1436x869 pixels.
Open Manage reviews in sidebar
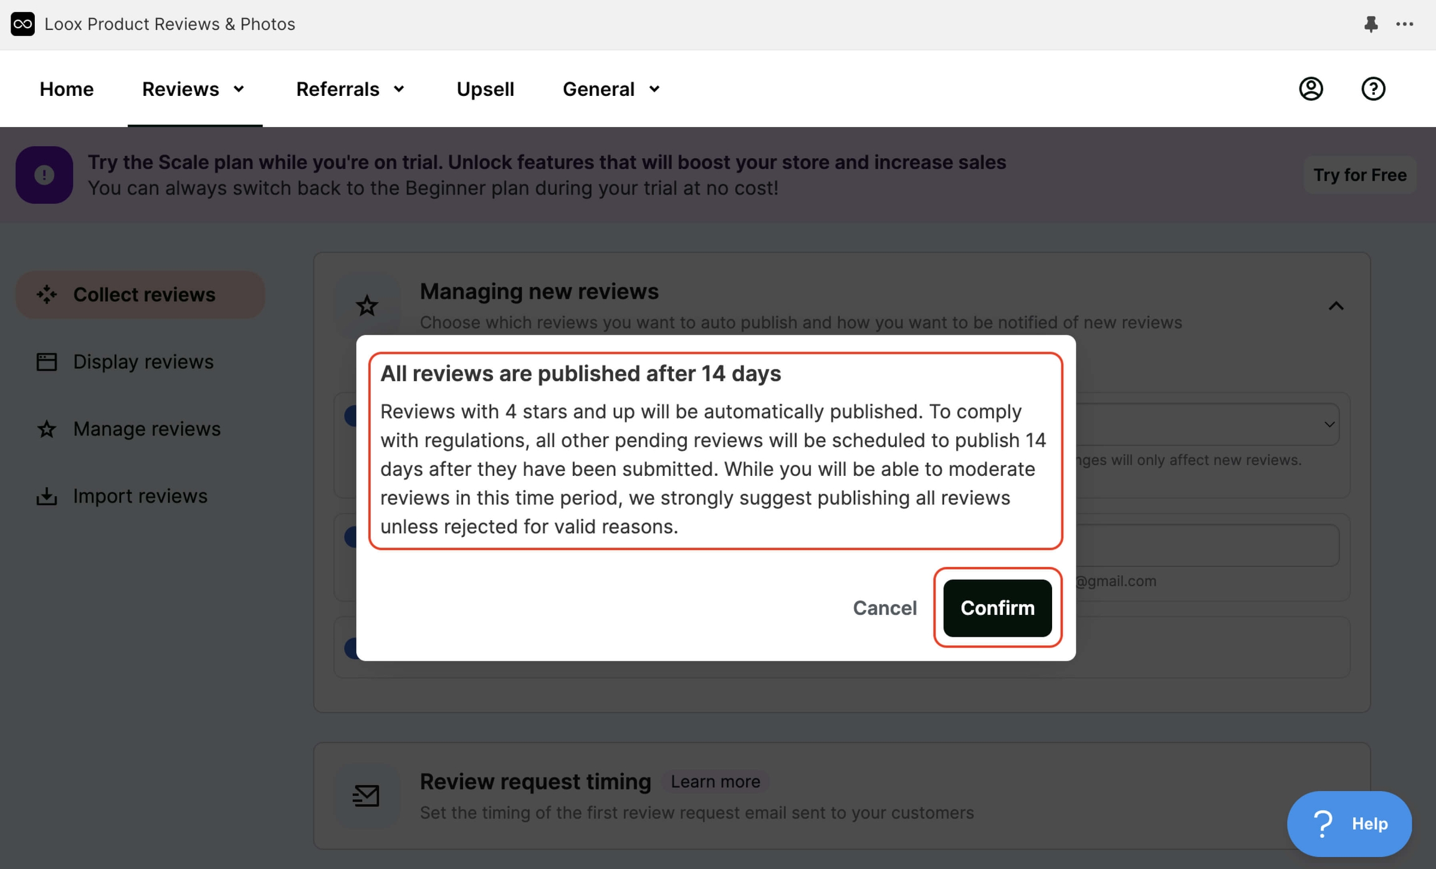point(146,429)
